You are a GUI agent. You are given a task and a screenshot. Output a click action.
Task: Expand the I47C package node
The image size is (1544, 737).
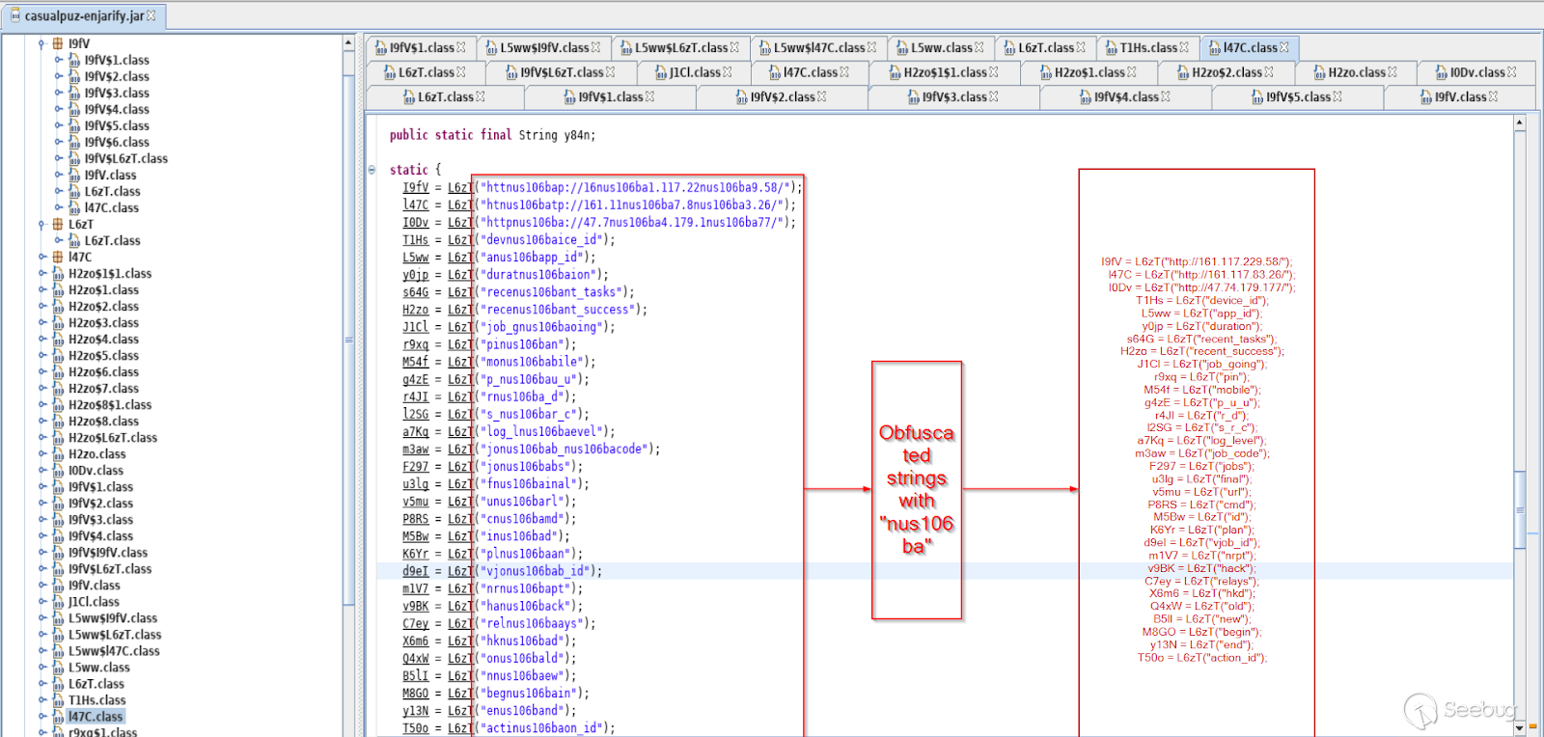point(41,257)
